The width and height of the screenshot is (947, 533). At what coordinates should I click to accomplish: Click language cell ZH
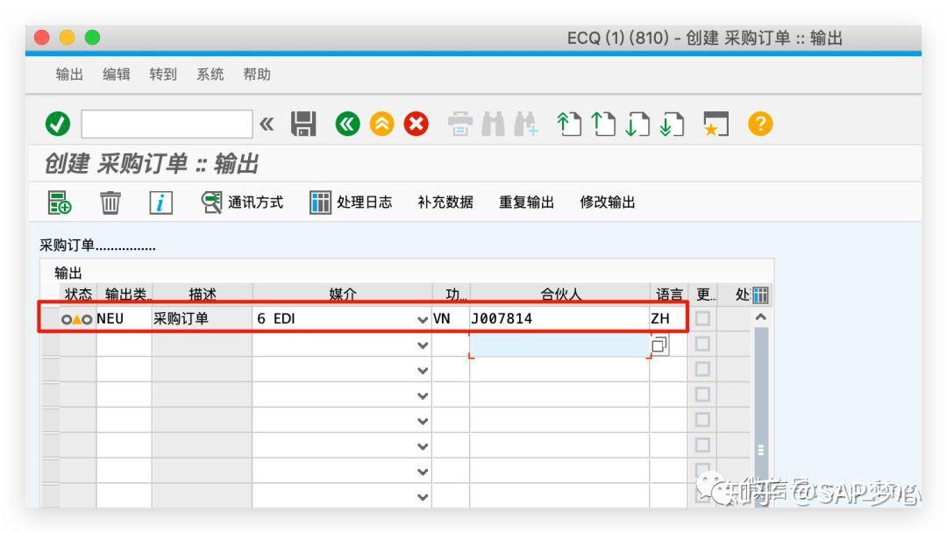(x=668, y=319)
